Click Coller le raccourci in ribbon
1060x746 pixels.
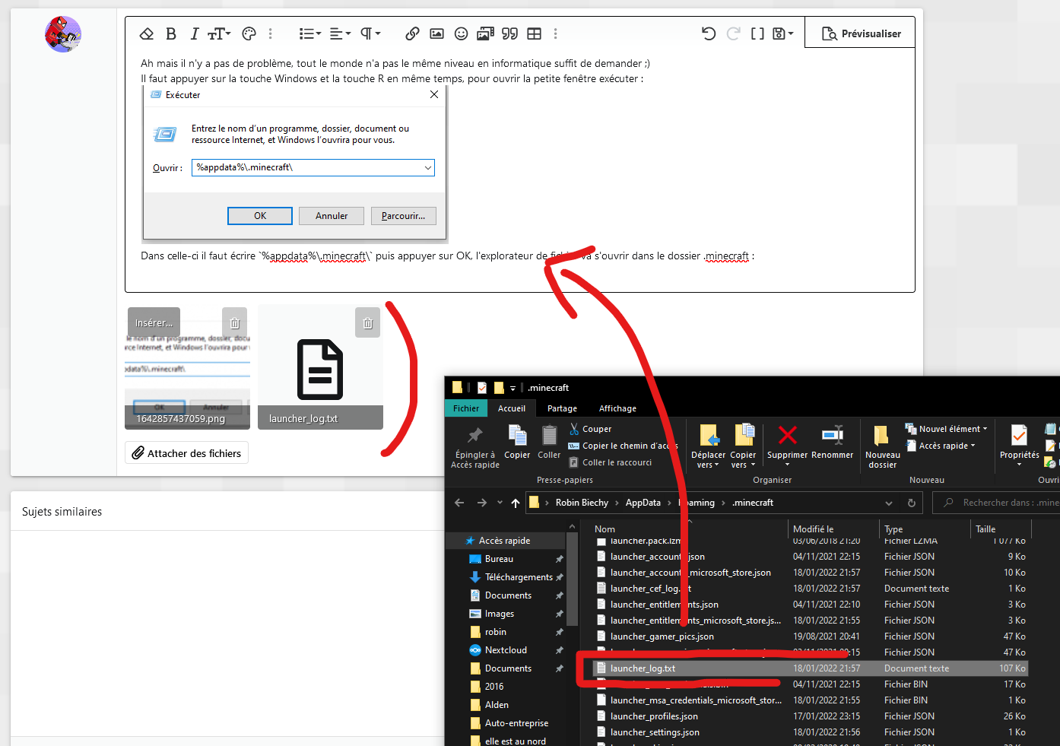coord(611,462)
